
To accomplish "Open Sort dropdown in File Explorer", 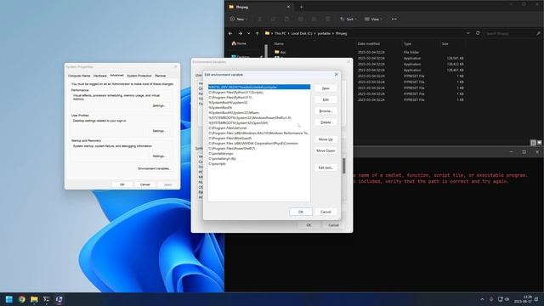I will (x=348, y=19).
